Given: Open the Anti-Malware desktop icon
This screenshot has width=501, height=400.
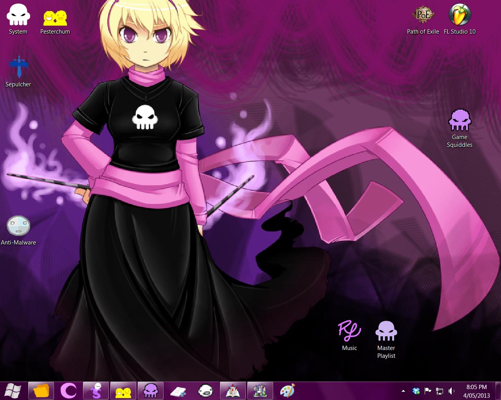Looking at the screenshot, I should click(18, 230).
